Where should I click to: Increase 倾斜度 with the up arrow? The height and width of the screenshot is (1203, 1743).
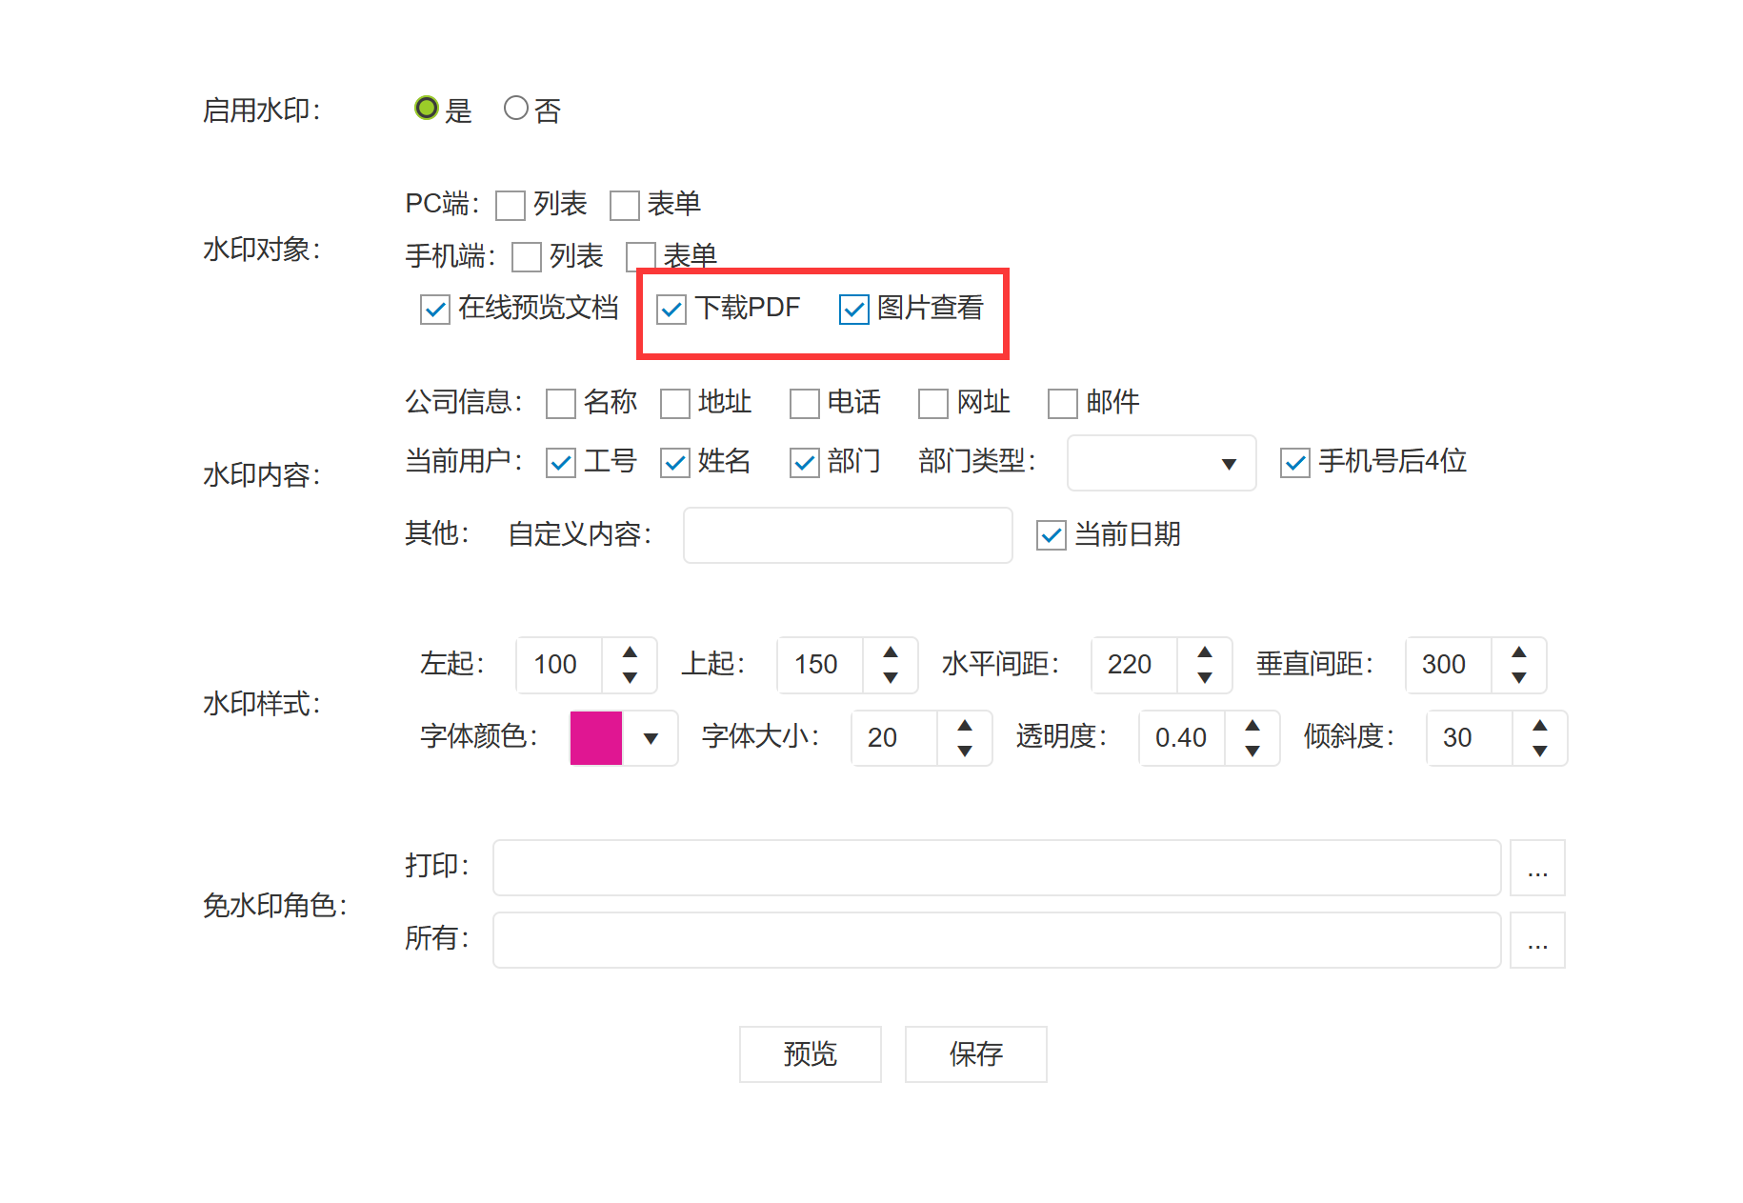tap(1540, 726)
